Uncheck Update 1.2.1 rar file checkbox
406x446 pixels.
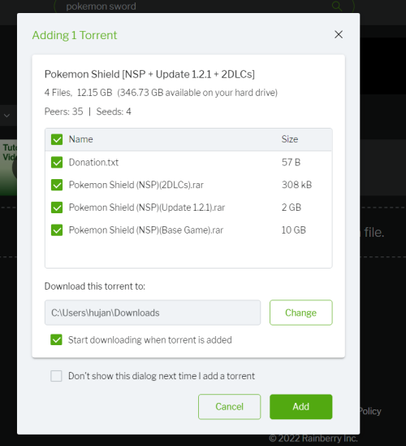[57, 208]
